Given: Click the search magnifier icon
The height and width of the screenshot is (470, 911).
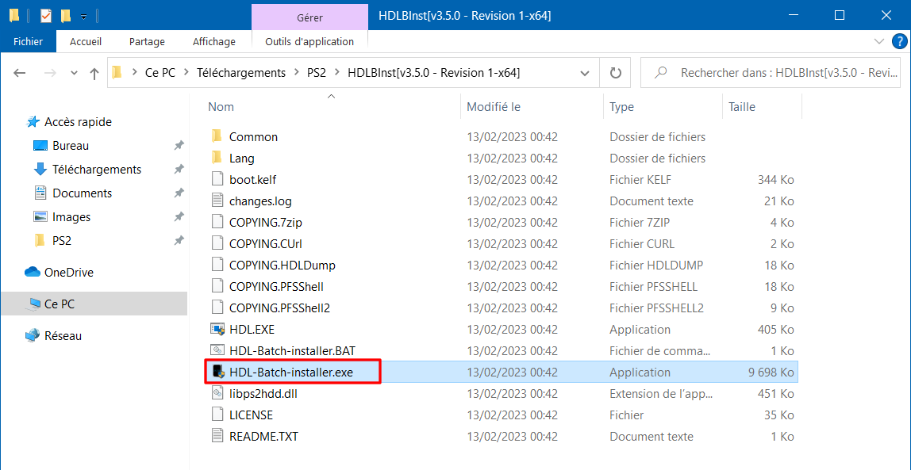Looking at the screenshot, I should pyautogui.click(x=660, y=73).
